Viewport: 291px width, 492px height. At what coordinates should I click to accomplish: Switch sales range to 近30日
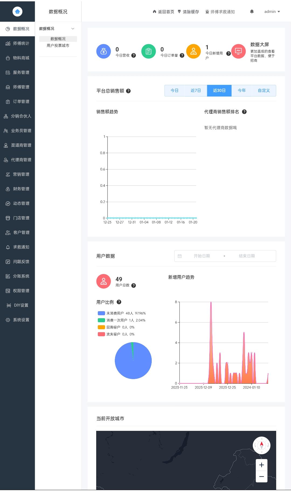pyautogui.click(x=219, y=91)
